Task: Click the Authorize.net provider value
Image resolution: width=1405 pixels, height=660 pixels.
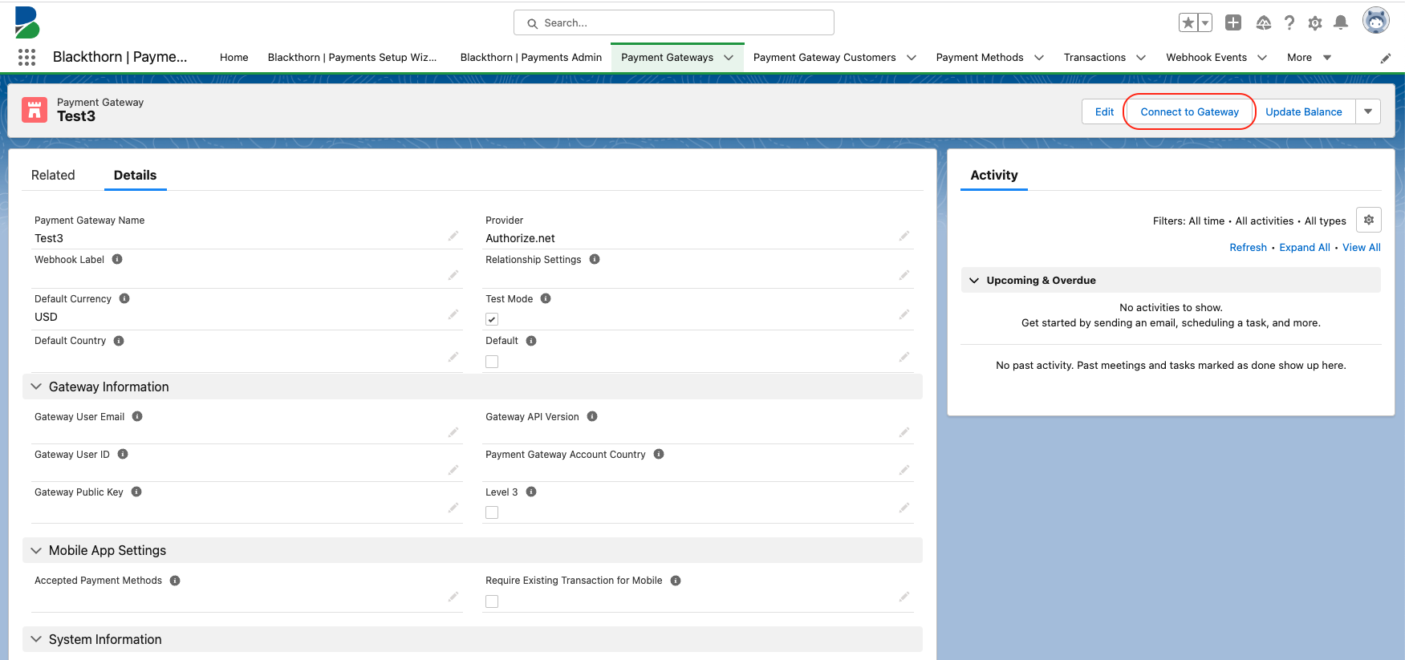Action: click(x=520, y=238)
